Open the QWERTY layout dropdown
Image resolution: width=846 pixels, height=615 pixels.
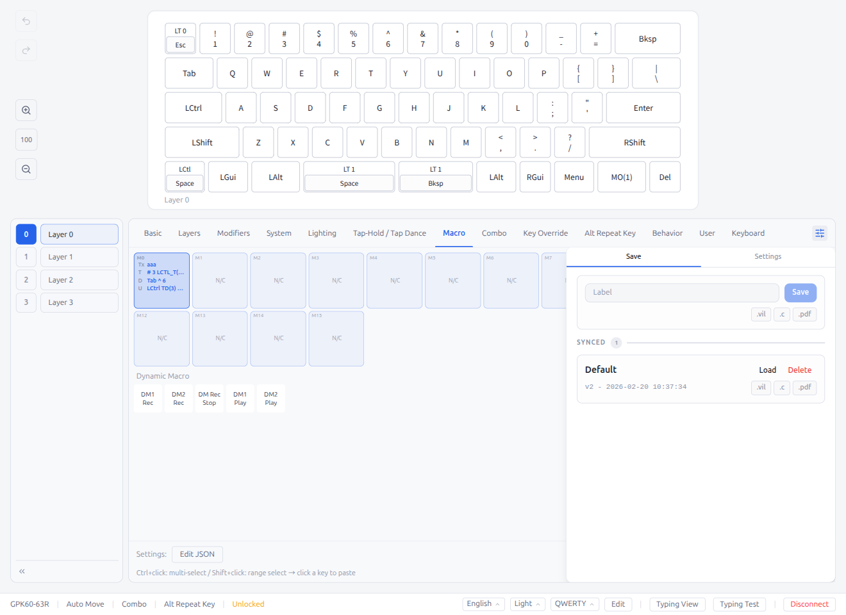[x=574, y=604]
